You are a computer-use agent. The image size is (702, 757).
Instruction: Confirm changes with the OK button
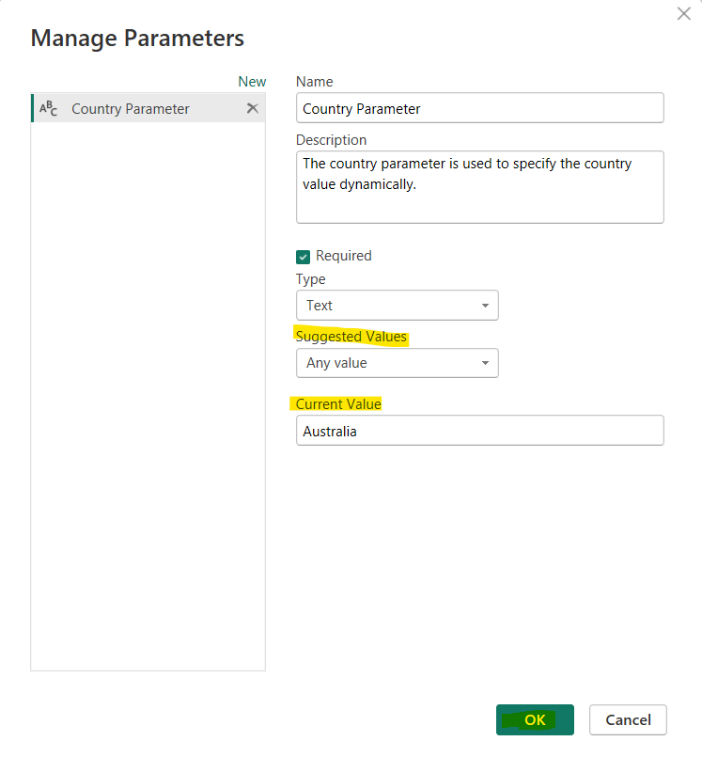(x=535, y=719)
